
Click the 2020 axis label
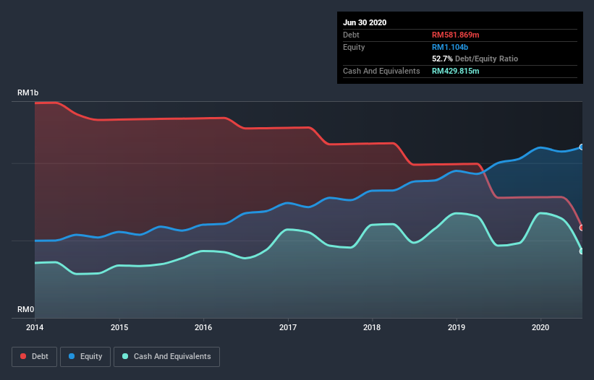[x=540, y=327]
